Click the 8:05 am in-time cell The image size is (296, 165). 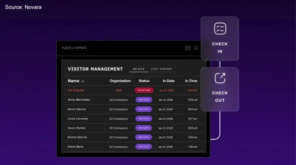(x=193, y=128)
